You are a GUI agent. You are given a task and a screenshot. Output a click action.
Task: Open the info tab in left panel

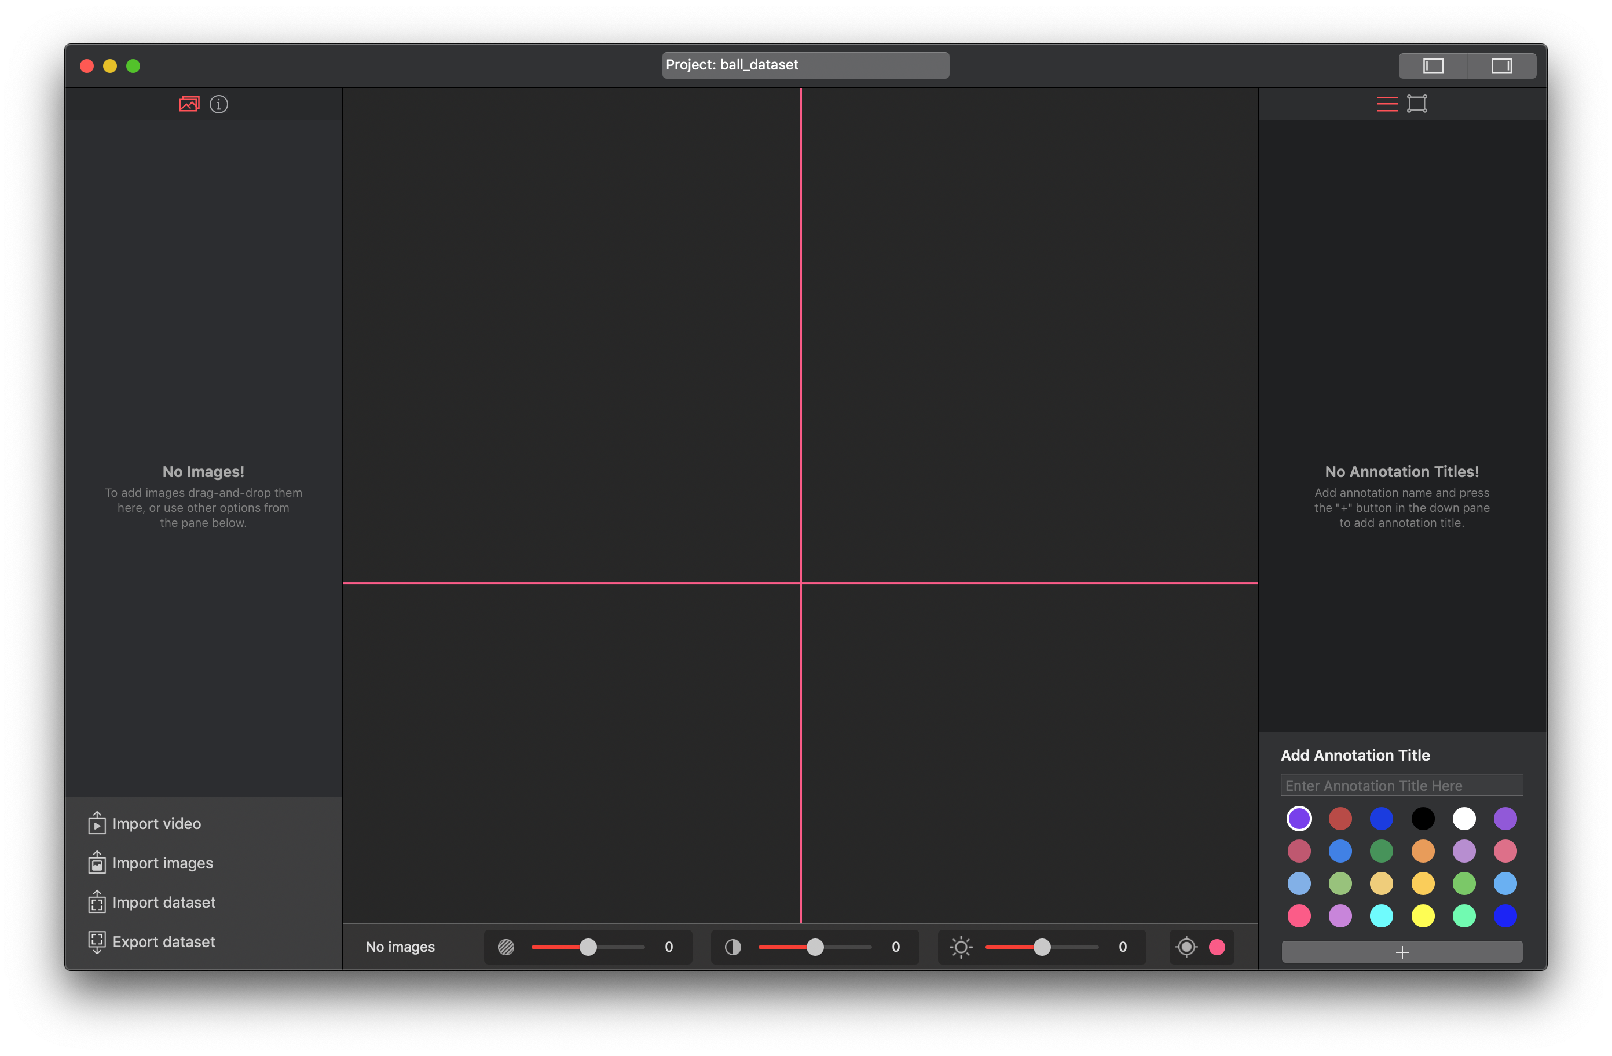219,104
